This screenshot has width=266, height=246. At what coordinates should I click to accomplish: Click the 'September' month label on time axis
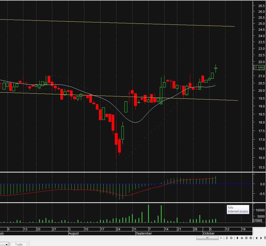144,233
